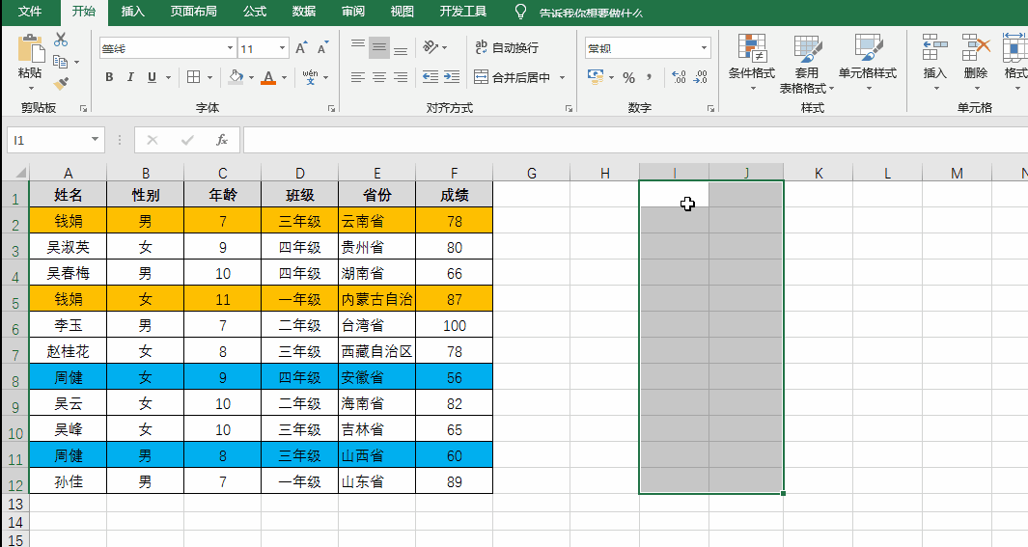Open the font size dropdown

pyautogui.click(x=283, y=48)
